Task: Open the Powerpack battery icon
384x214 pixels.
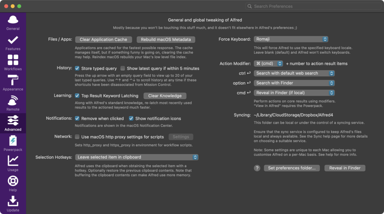Action: [x=13, y=141]
